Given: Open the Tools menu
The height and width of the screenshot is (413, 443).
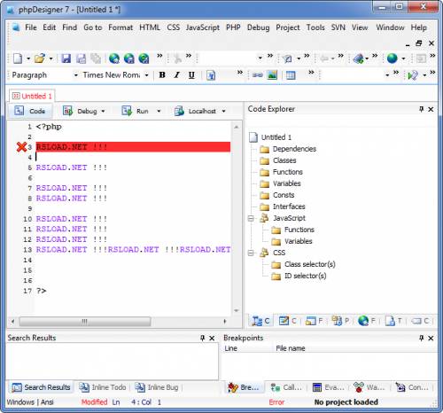Looking at the screenshot, I should click(315, 27).
